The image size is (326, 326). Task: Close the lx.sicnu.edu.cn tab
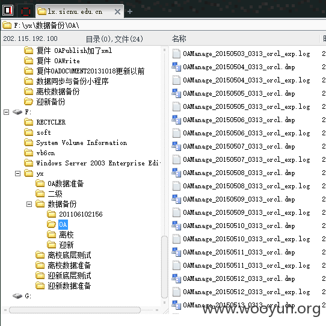(x=117, y=11)
